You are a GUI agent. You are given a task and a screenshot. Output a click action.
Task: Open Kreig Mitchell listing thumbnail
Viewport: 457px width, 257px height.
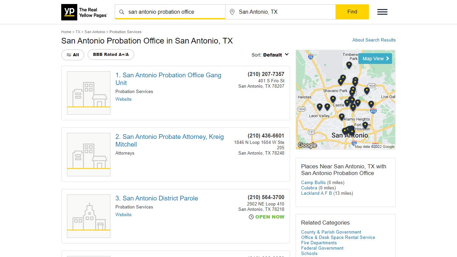pos(89,155)
